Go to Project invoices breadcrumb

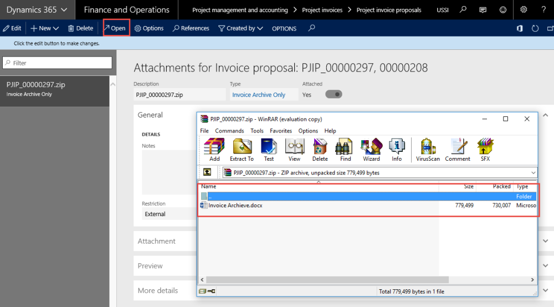pyautogui.click(x=322, y=10)
